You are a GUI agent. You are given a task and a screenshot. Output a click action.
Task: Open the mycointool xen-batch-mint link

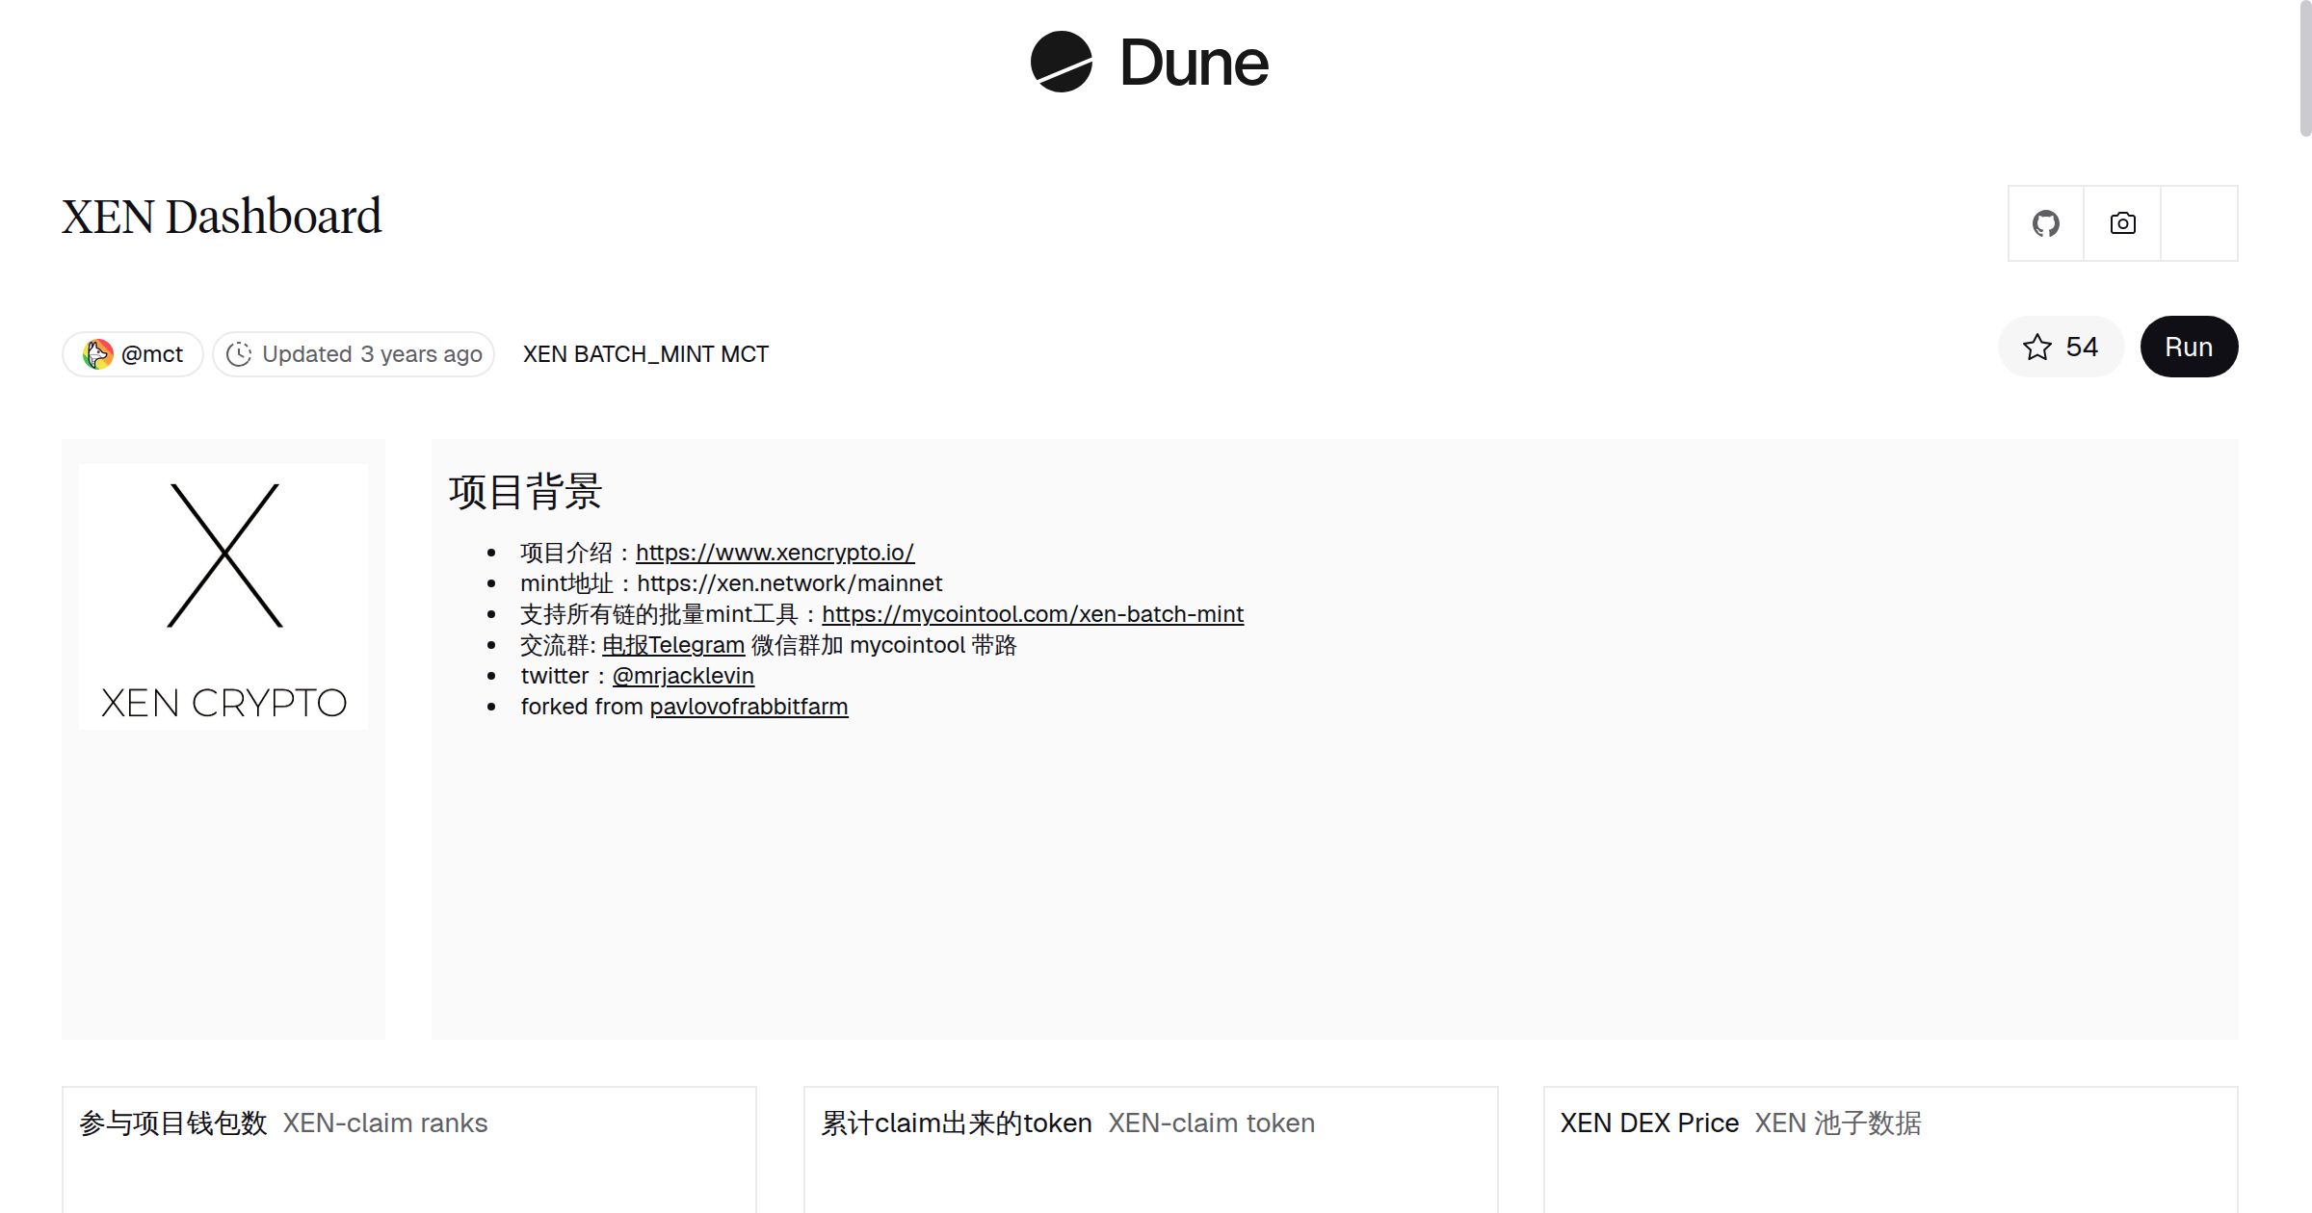tap(1032, 614)
